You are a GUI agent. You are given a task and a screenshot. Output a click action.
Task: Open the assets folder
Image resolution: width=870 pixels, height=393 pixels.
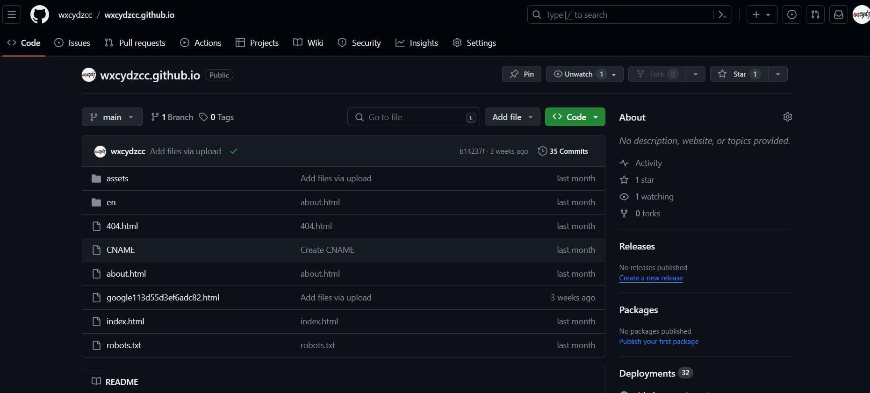point(117,179)
